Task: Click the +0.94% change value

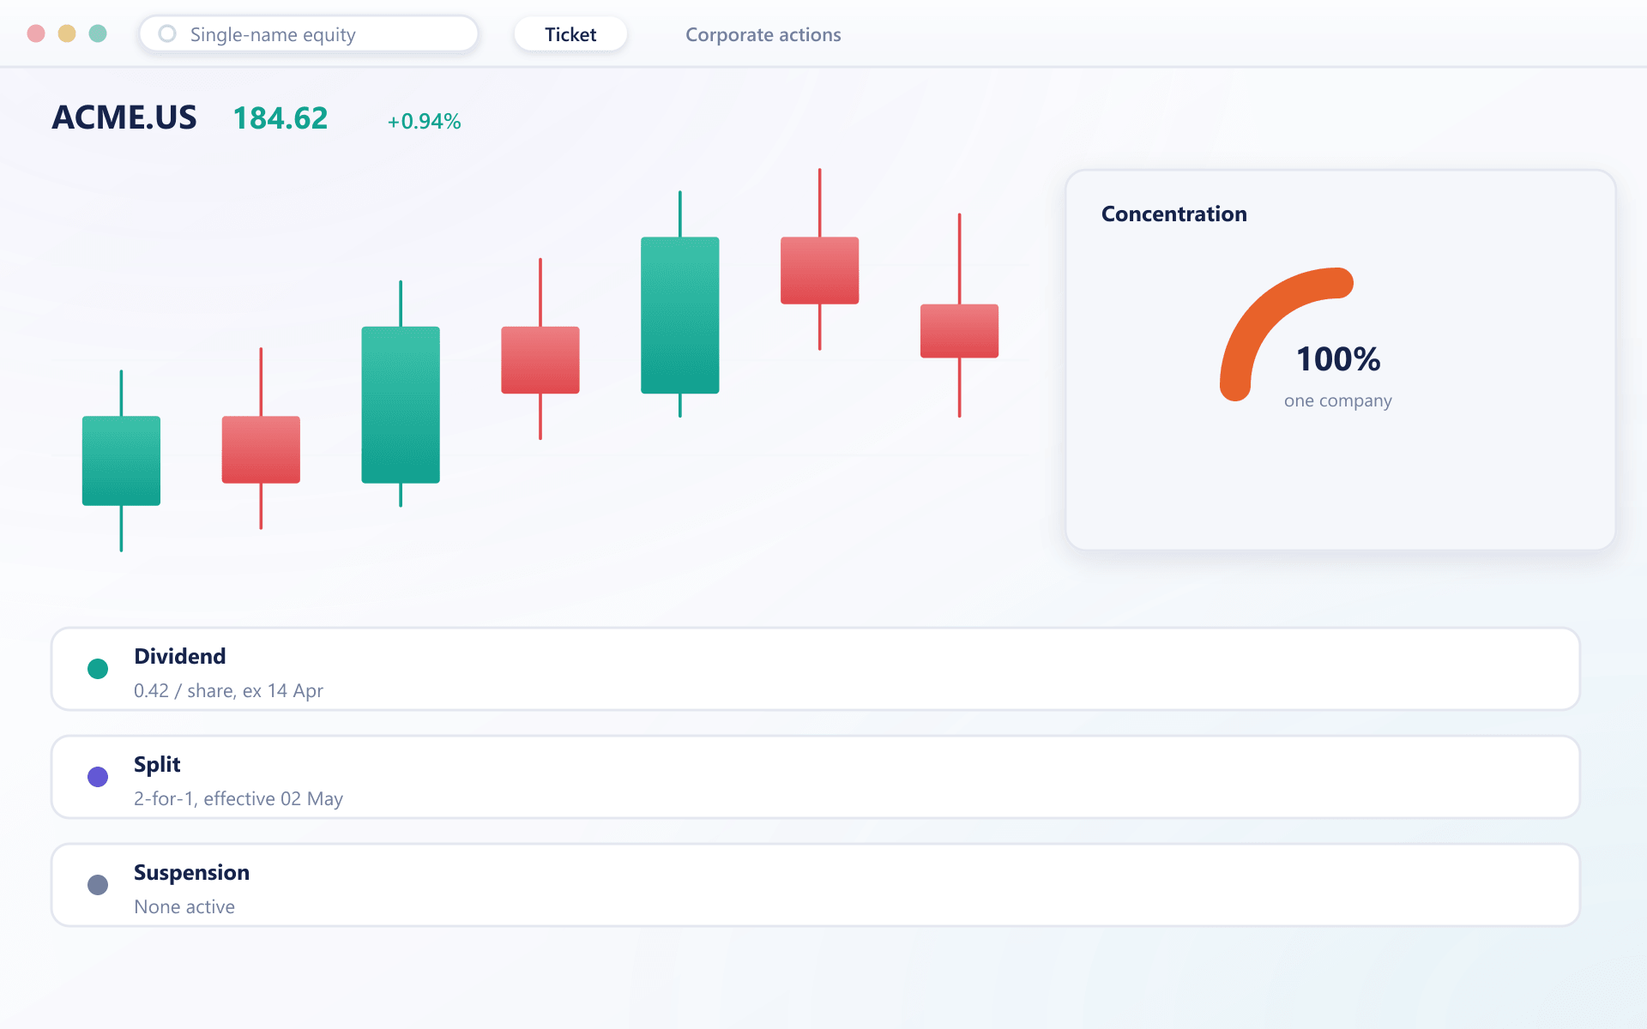Action: tap(424, 121)
